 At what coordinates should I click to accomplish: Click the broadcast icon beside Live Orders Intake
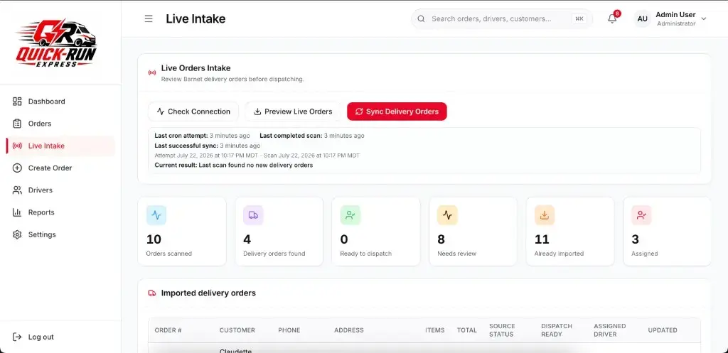[x=152, y=73]
